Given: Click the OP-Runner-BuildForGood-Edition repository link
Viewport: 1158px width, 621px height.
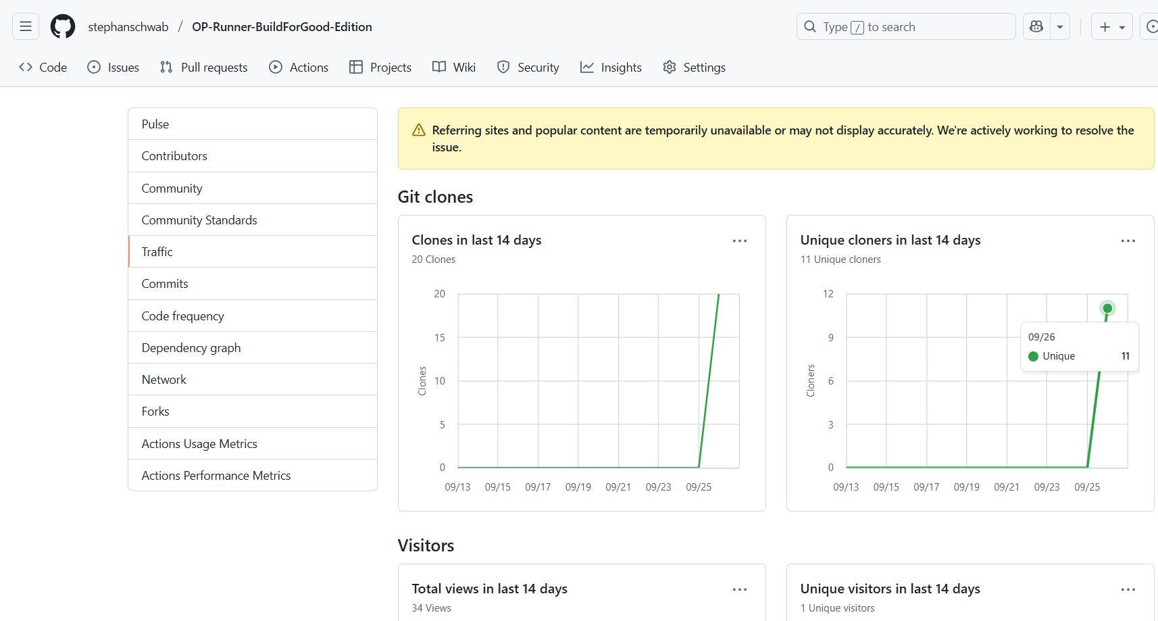Looking at the screenshot, I should point(282,27).
